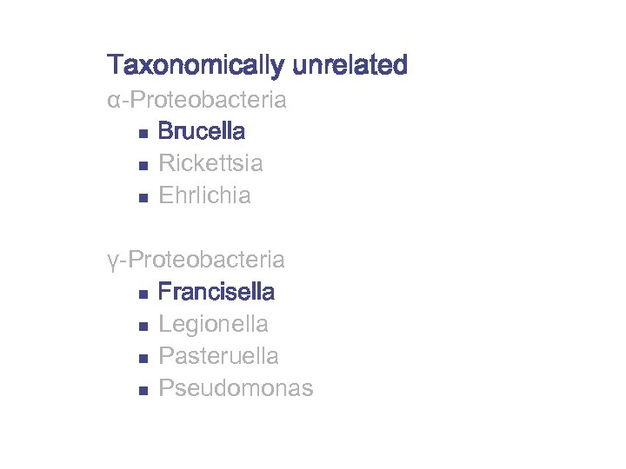Select the bullet marker next to Pseudomonas

pos(143,391)
